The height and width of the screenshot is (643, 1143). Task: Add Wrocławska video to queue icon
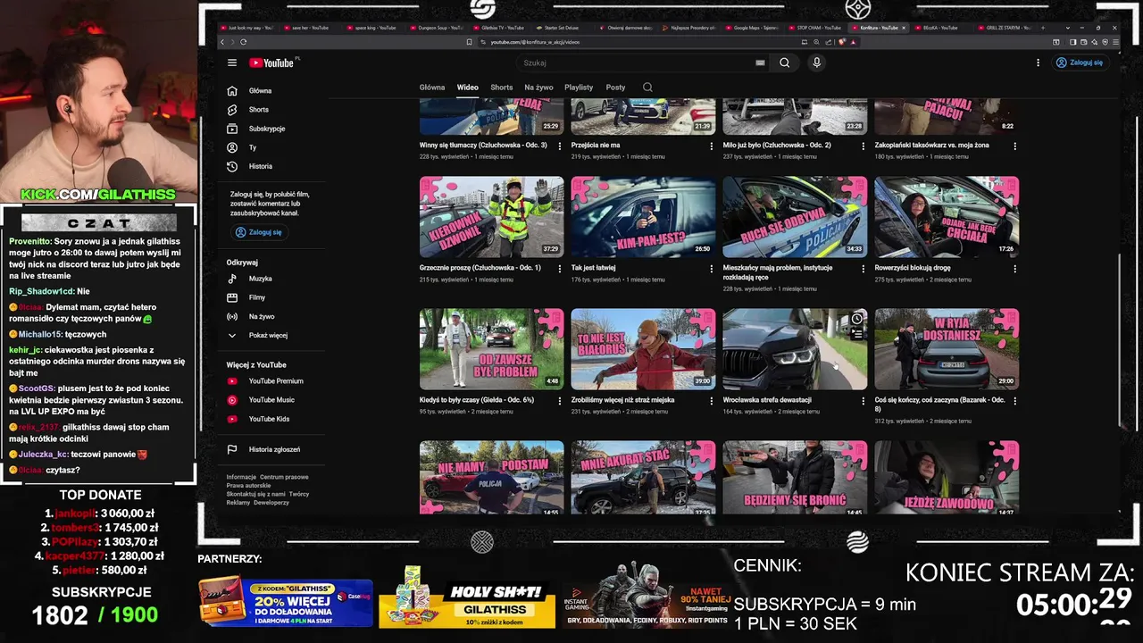coord(857,334)
